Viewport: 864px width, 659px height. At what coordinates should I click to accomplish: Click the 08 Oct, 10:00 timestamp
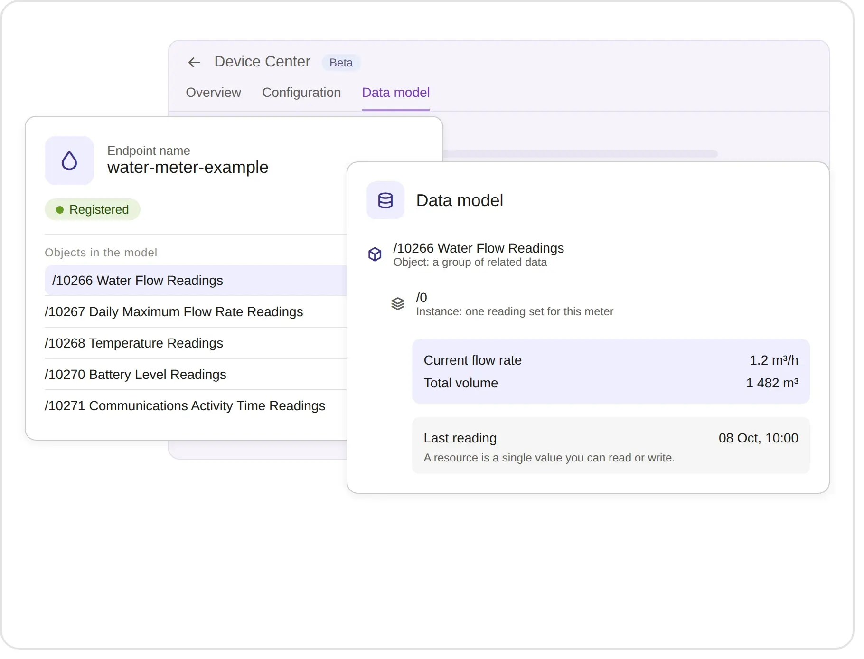coord(758,438)
